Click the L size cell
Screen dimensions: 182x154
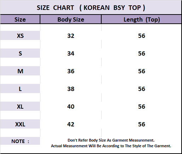tap(20, 89)
